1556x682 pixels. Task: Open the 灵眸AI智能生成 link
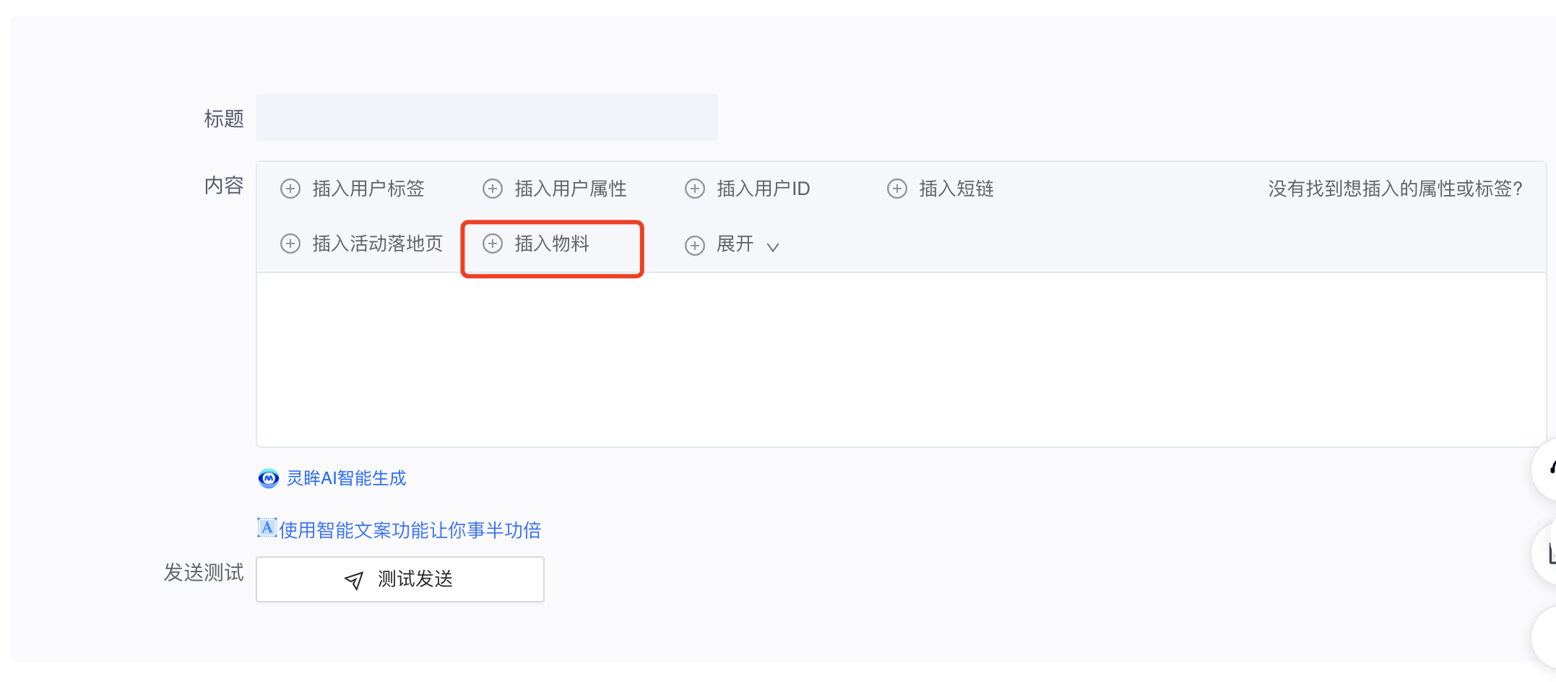point(347,478)
